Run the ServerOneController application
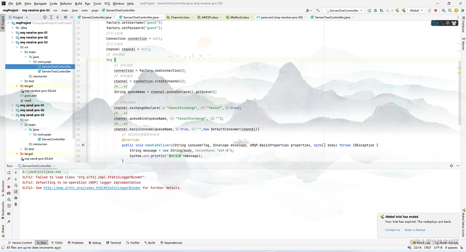 (369, 10)
